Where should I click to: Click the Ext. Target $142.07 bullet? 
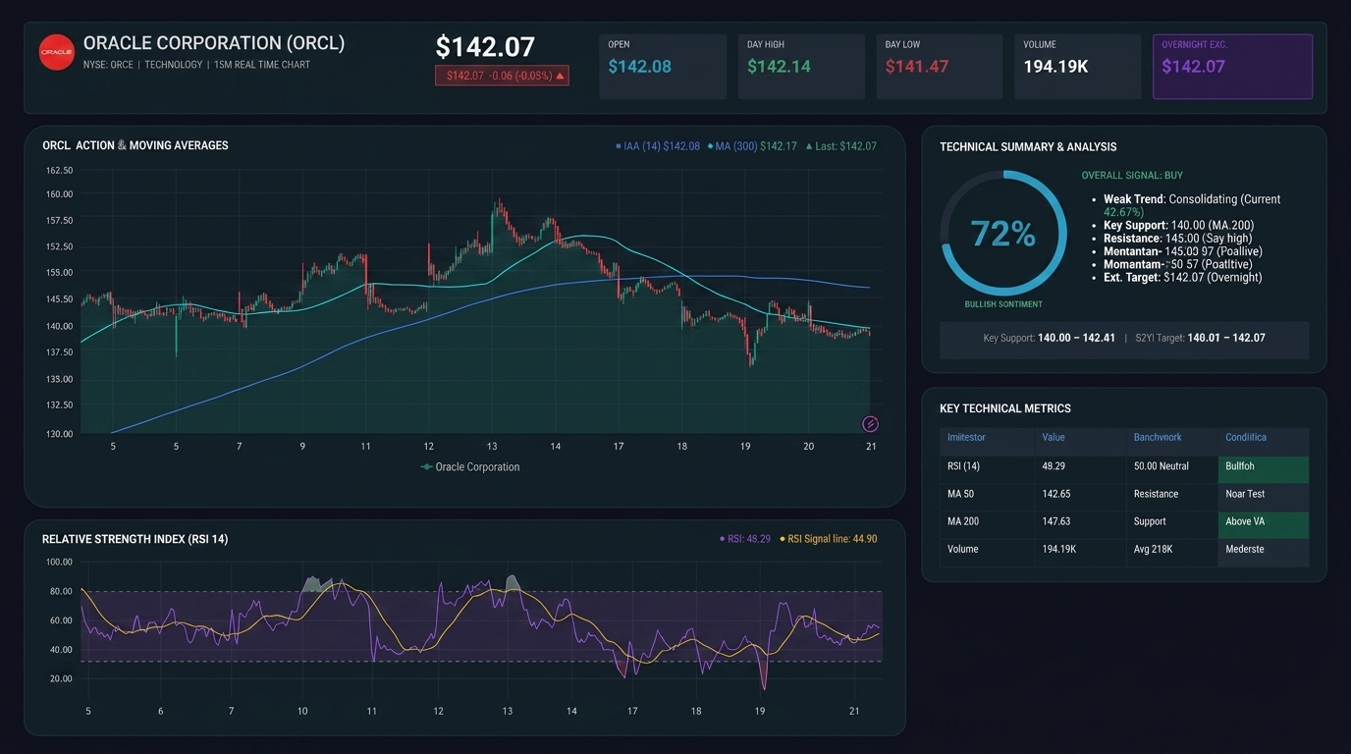[1183, 278]
